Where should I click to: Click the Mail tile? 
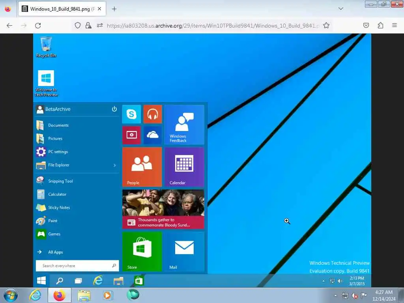185,251
